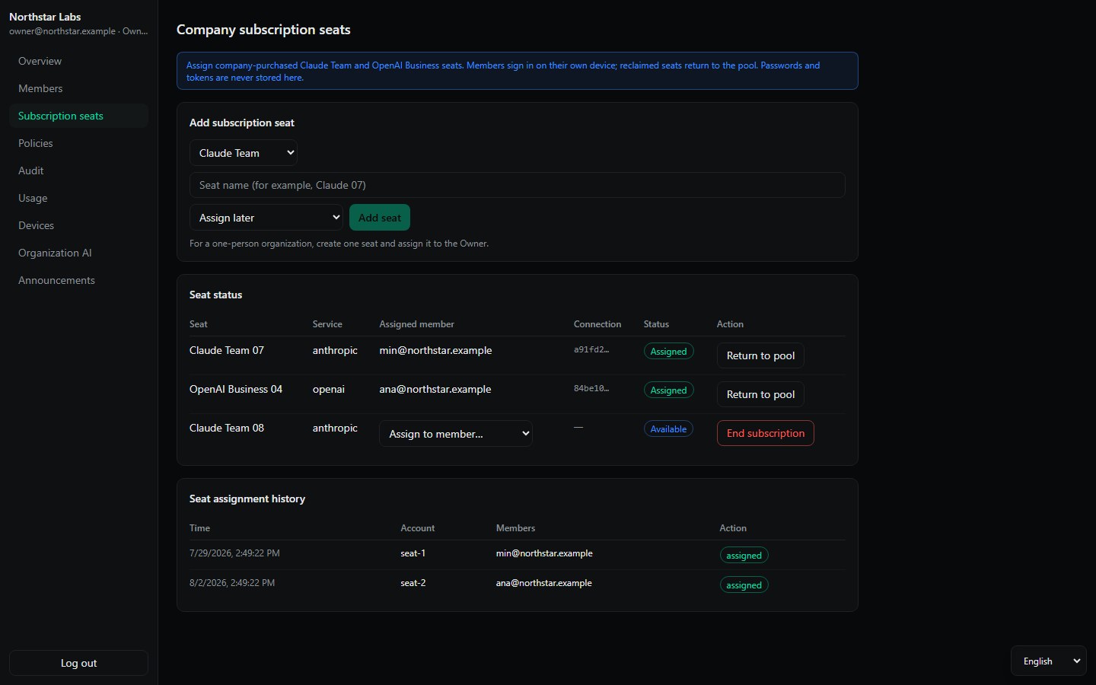The height and width of the screenshot is (685, 1096).
Task: Click min@northstar.example in Seat status table
Action: 435,350
